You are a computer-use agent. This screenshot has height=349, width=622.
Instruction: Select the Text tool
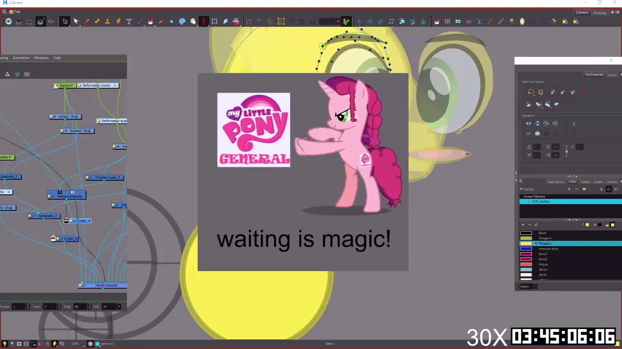(129, 21)
